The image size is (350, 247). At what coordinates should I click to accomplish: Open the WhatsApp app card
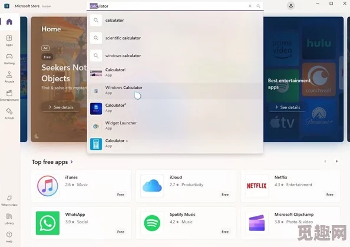(x=81, y=223)
